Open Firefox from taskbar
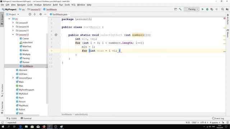The width and height of the screenshot is (230, 129). pyautogui.click(x=44, y=126)
